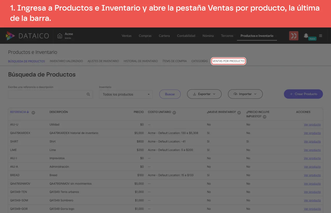Open Ventas por Producto tab
This screenshot has width=331, height=213.
tap(228, 61)
